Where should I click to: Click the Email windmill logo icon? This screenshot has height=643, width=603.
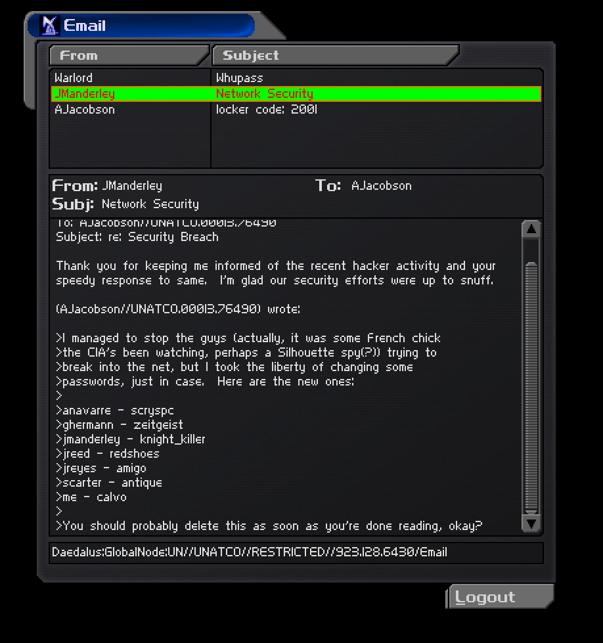(50, 26)
